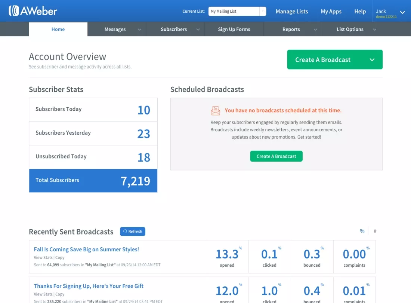Screen dimensions: 411x303
Task: Expand the Reports menu arrow
Action: click(316, 30)
